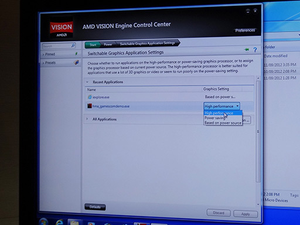Expand the Pinned sidebar group
Image resolution: width=300 pixels, height=225 pixels.
tap(43, 54)
